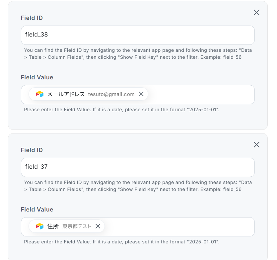The image size is (277, 260).
Task: Click the Airtable icon in the 住所 chip
Action: [40, 226]
